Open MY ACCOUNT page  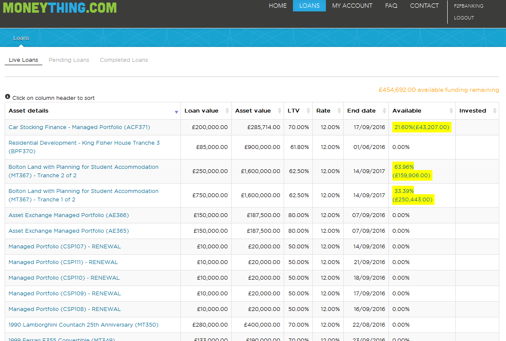352,6
